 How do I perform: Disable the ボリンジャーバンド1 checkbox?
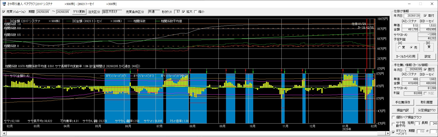(394, 132)
